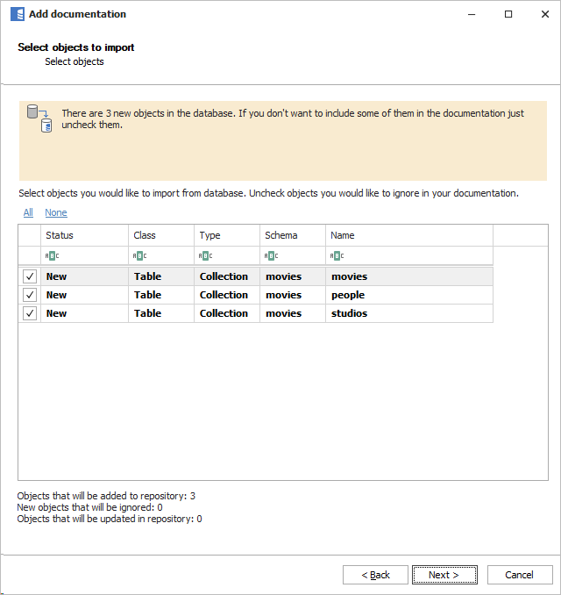Open the Class column filter icon
Image resolution: width=561 pixels, height=595 pixels.
point(139,255)
